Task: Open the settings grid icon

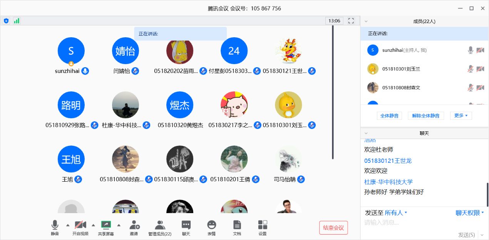Action: pyautogui.click(x=263, y=225)
